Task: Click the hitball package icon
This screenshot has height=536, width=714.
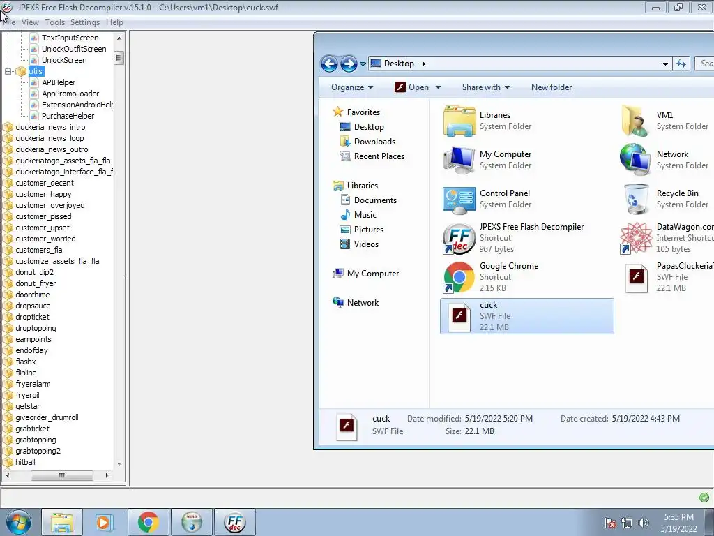Action: (8, 462)
